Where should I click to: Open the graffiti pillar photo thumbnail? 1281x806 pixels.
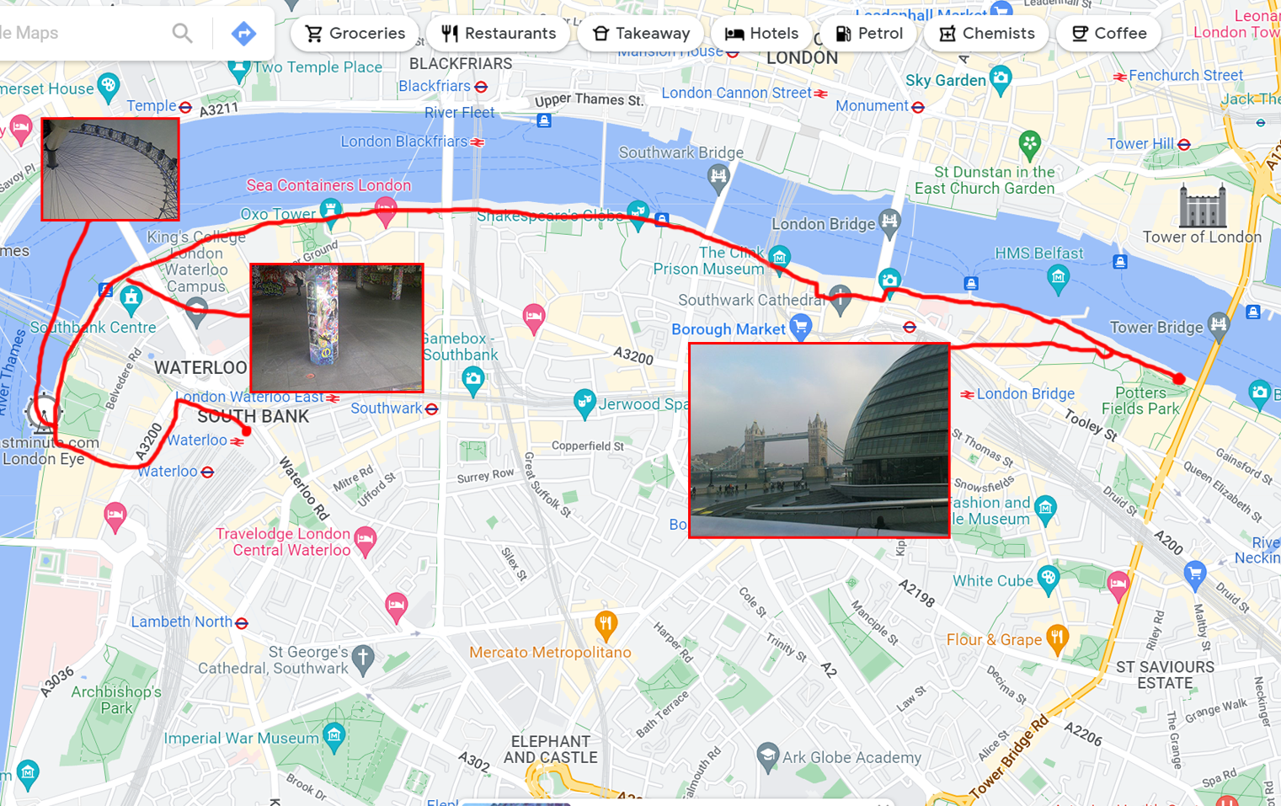(337, 328)
